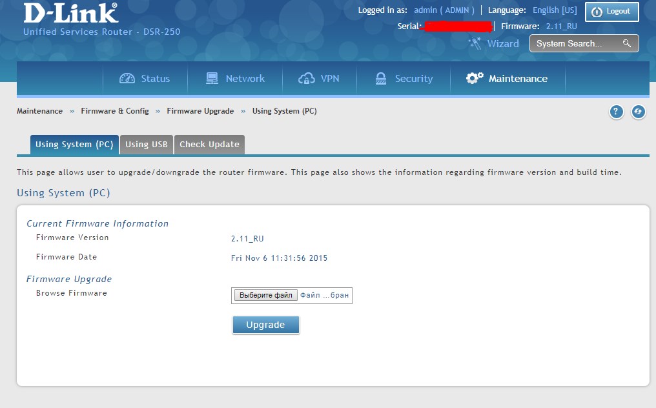Click the Firmware & Config breadcrumb
This screenshot has width=656, height=408.
115,111
